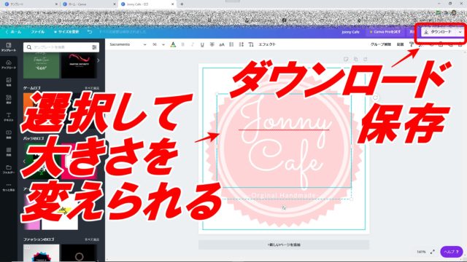Toggle underline formatting

[x=202, y=44]
